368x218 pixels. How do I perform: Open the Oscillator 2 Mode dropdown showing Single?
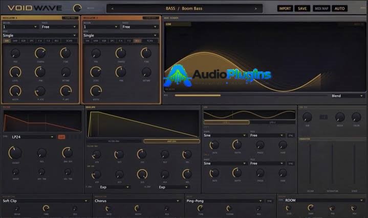coord(120,35)
